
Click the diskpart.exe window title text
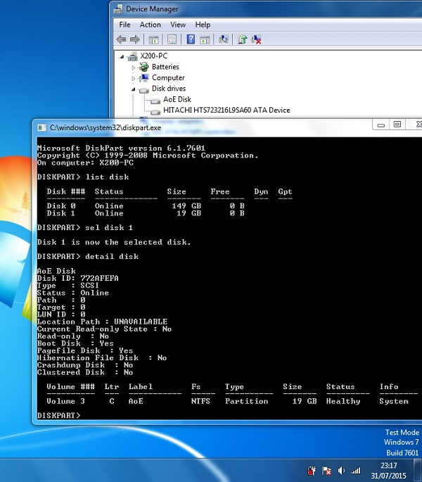click(x=105, y=127)
